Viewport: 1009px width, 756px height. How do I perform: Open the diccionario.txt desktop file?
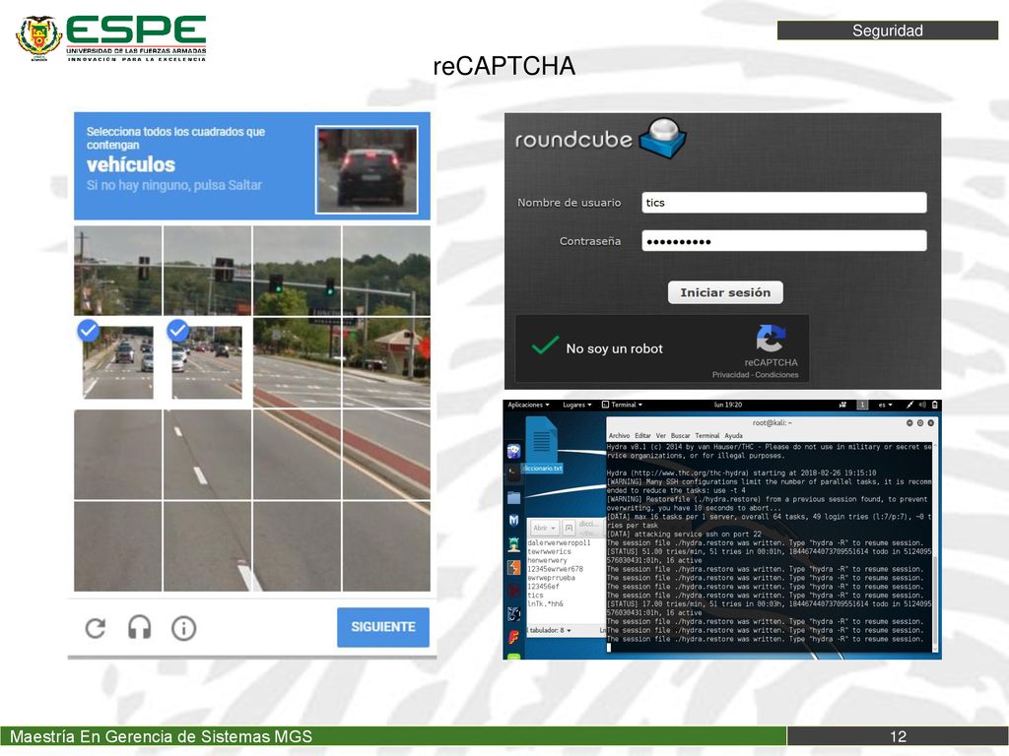[x=541, y=444]
